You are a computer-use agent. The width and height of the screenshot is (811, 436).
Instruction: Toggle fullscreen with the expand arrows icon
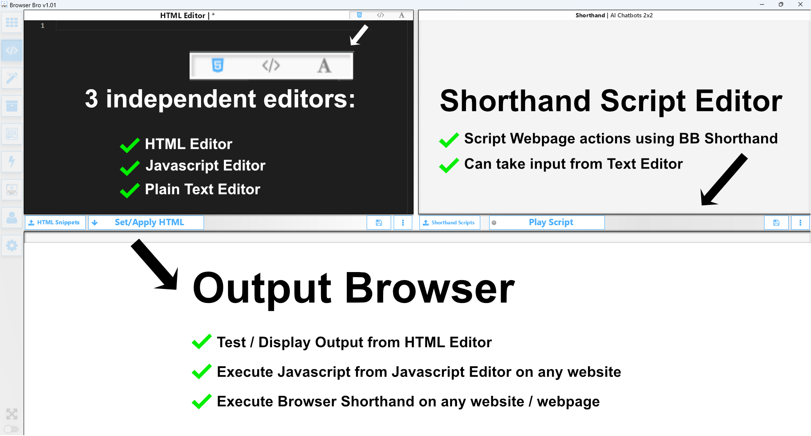point(12,414)
